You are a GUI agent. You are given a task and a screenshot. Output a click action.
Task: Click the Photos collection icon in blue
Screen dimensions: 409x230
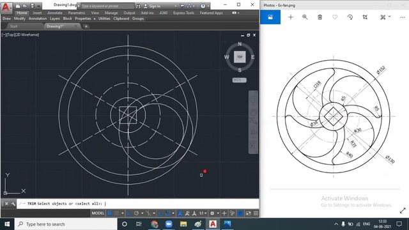coord(270,17)
